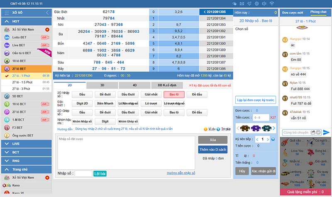This screenshot has width=332, height=197.
Task: Send chat message with blue arrow icon
Action: point(326,132)
